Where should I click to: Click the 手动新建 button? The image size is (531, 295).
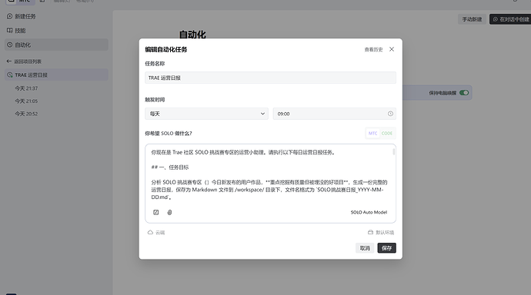click(472, 19)
